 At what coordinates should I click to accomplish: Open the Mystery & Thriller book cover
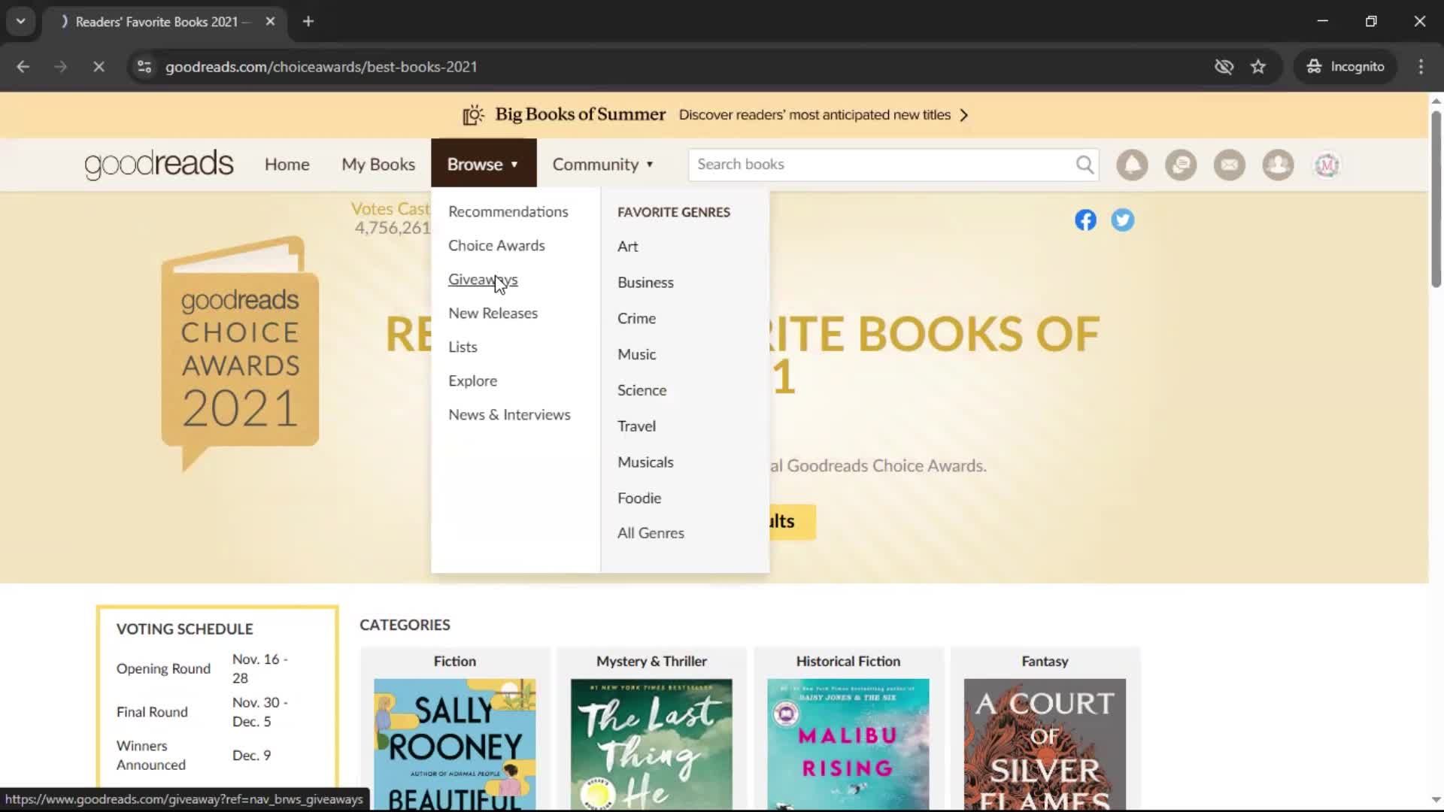651,744
